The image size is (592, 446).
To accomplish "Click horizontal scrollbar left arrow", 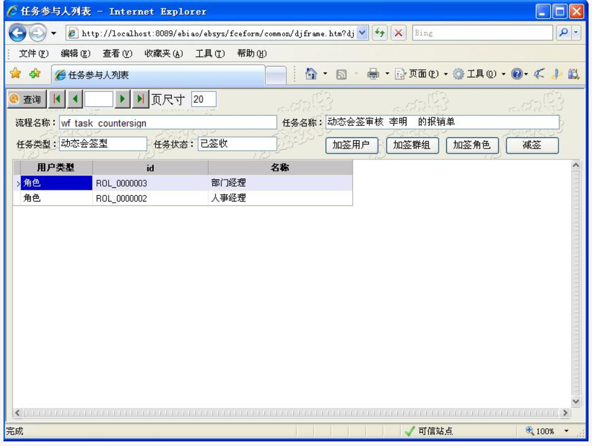I will point(17,413).
